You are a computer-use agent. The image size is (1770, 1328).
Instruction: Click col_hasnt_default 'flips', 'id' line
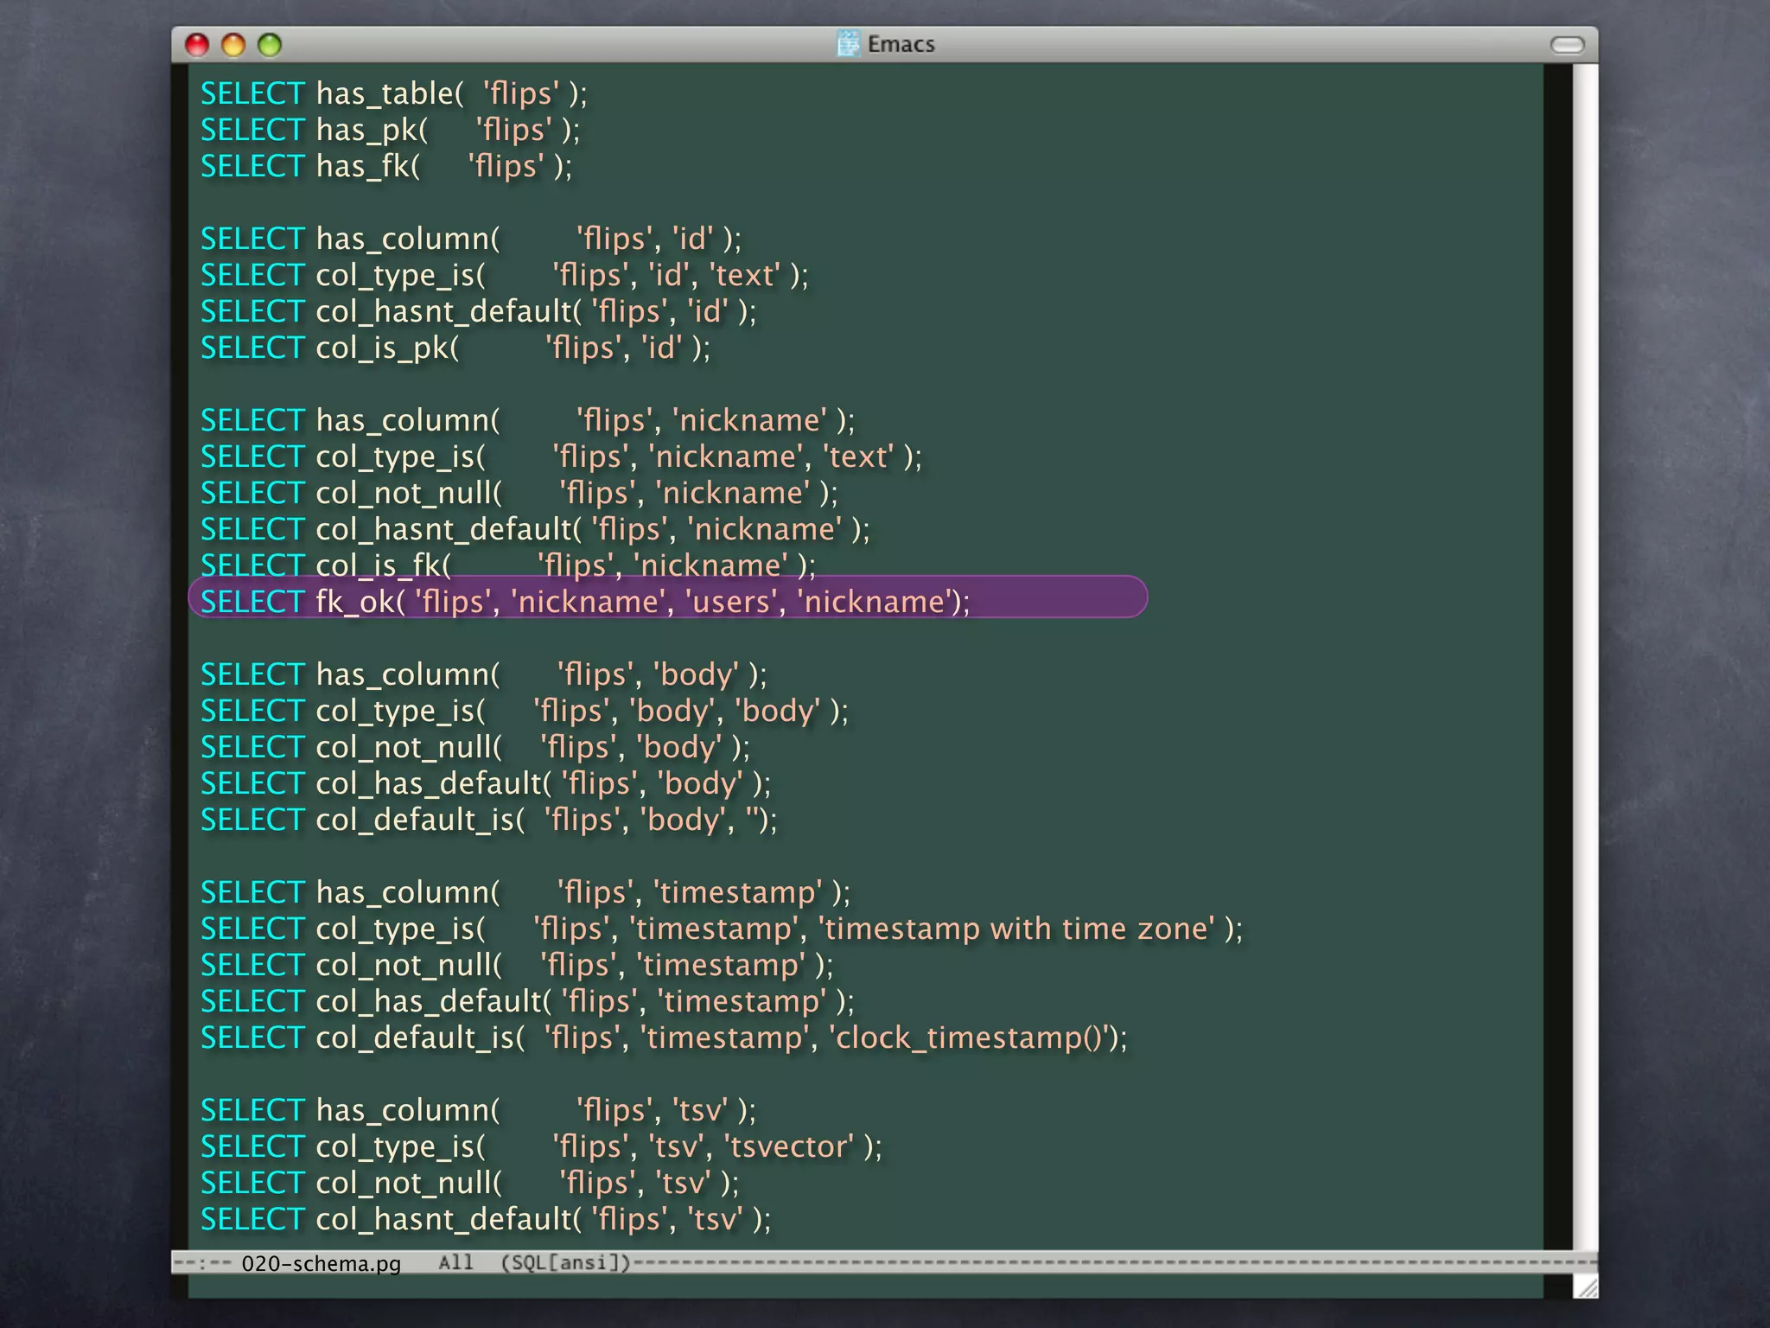coord(479,311)
